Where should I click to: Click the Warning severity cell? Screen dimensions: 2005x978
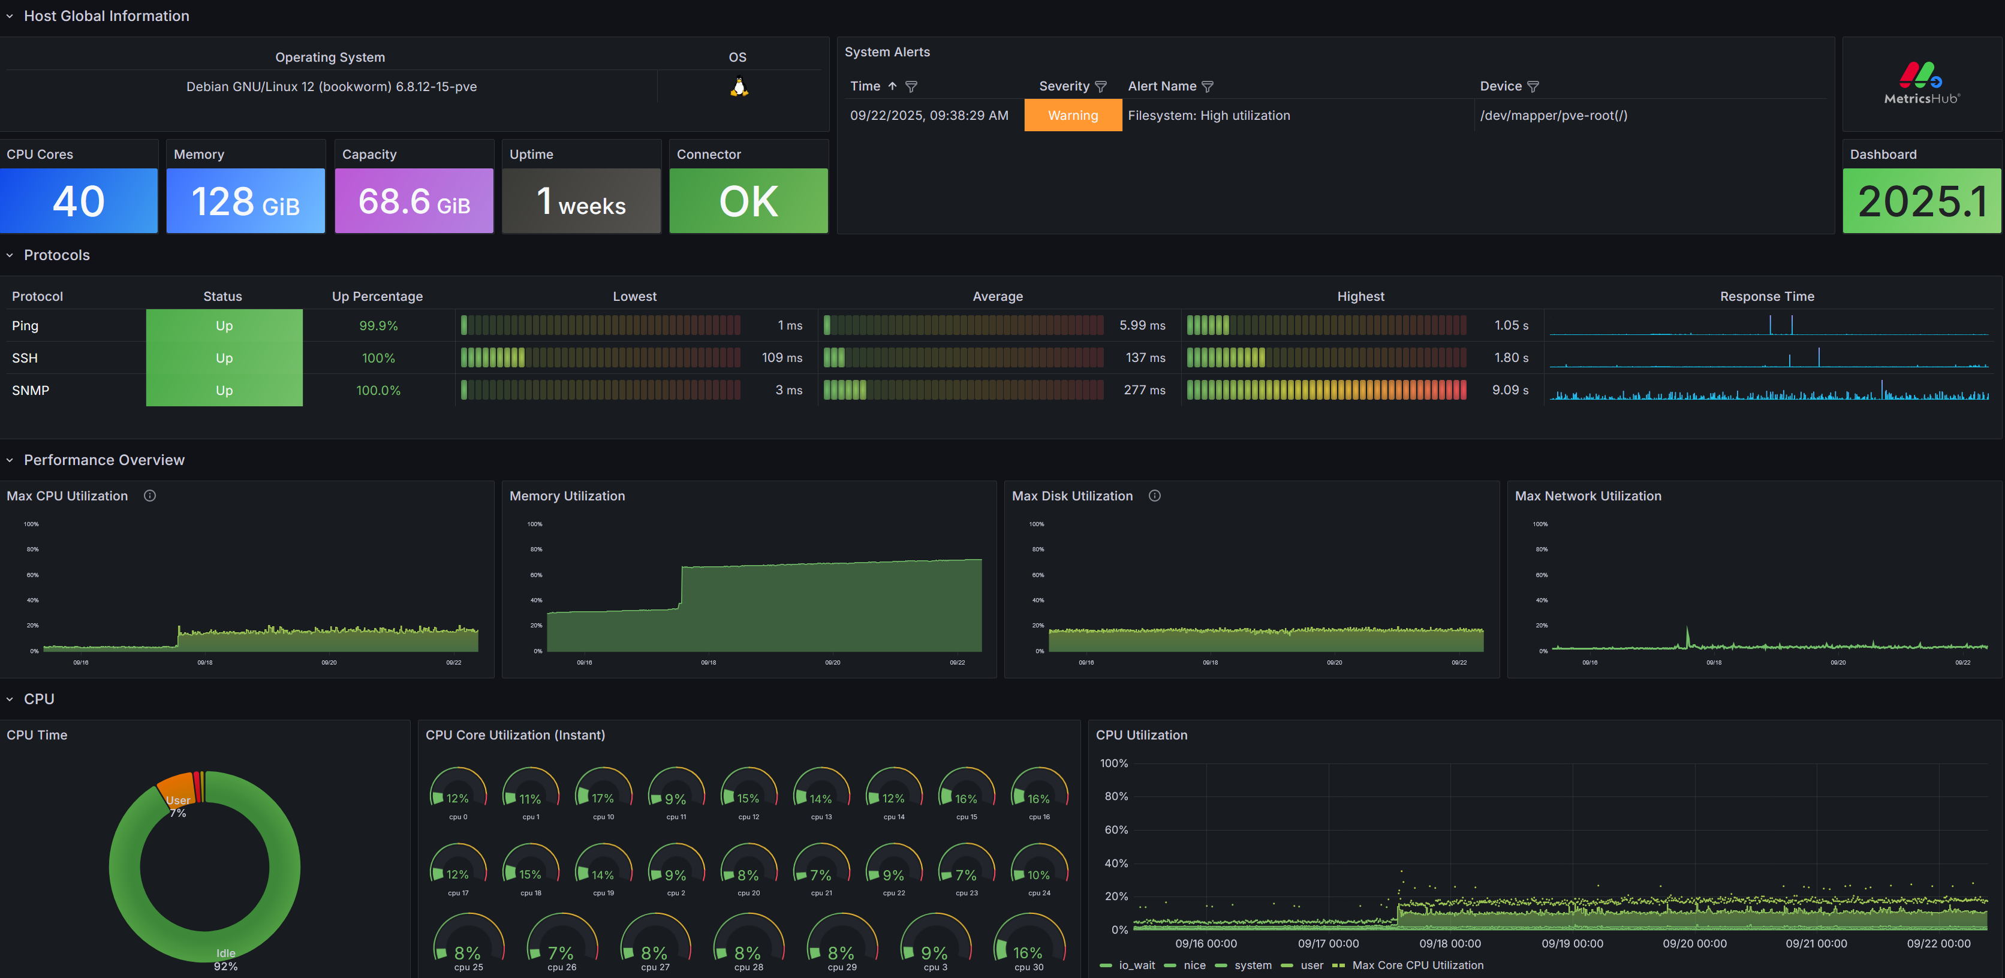pyautogui.click(x=1073, y=115)
